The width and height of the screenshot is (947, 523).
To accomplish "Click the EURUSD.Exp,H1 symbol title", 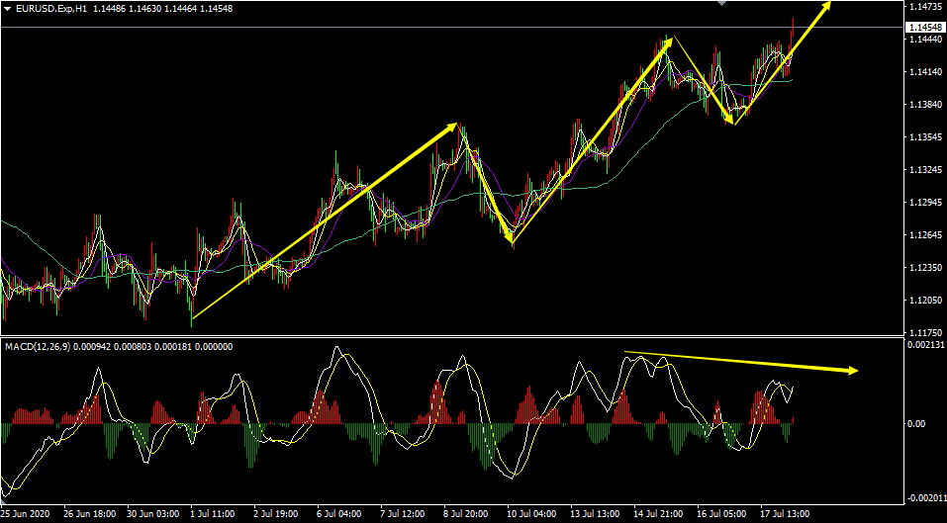I will click(51, 9).
